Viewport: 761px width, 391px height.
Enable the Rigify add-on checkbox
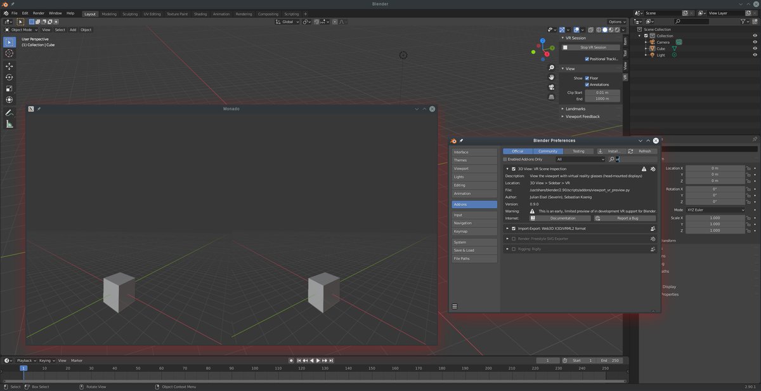point(514,249)
